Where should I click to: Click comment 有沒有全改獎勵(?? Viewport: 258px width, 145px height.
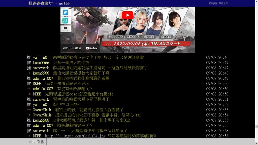75,89
